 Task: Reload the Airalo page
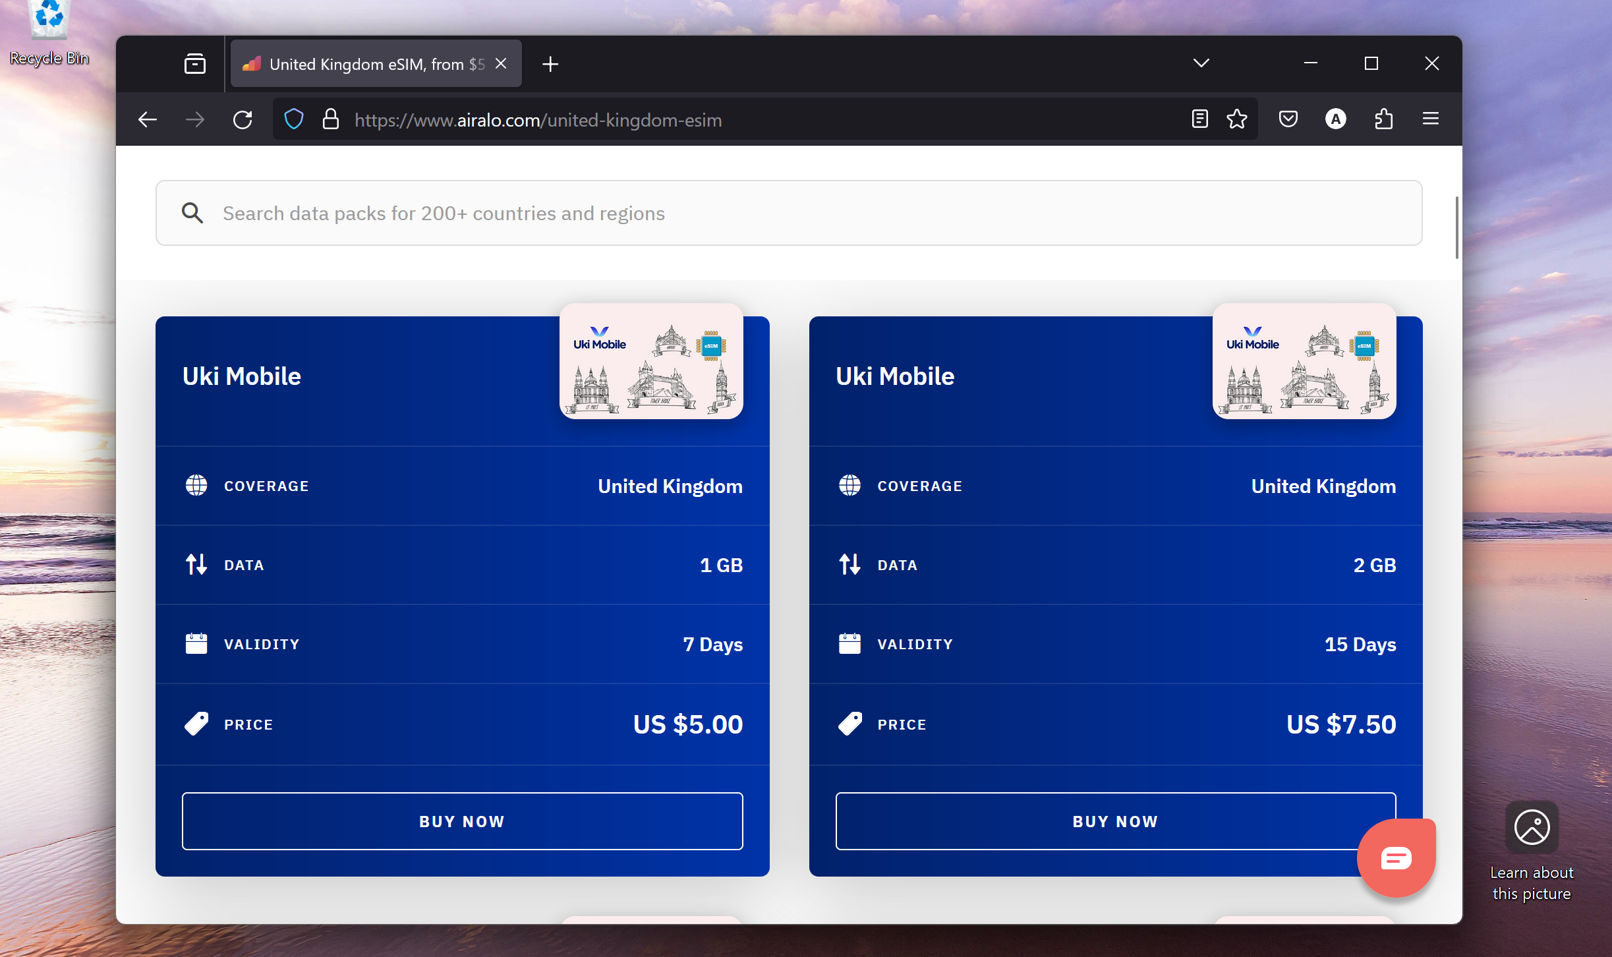[243, 119]
